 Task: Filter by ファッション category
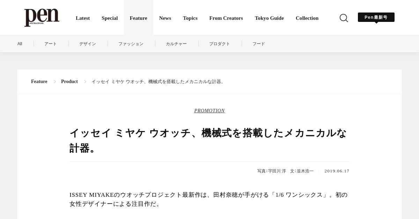coord(131,44)
